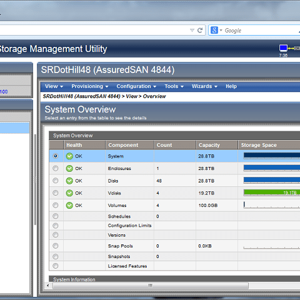This screenshot has height=300, width=300.
Task: Click the green OK health icon for System
Action: [x=69, y=156]
